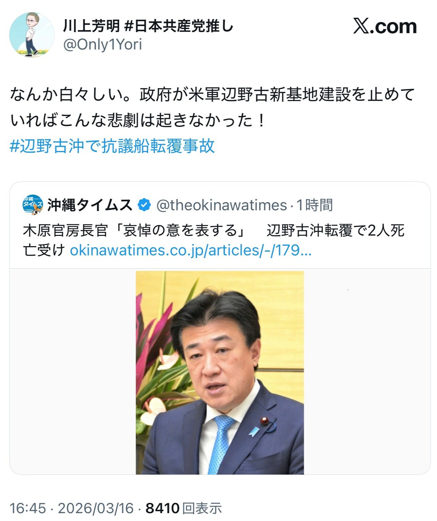The height and width of the screenshot is (521, 437).
Task: Open hashtag #辺野古沖で抗議船転覆事故
Action: (112, 146)
